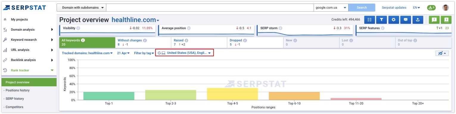Open the green downloads badge showing 9
456x114 pixels.
pos(431,8)
